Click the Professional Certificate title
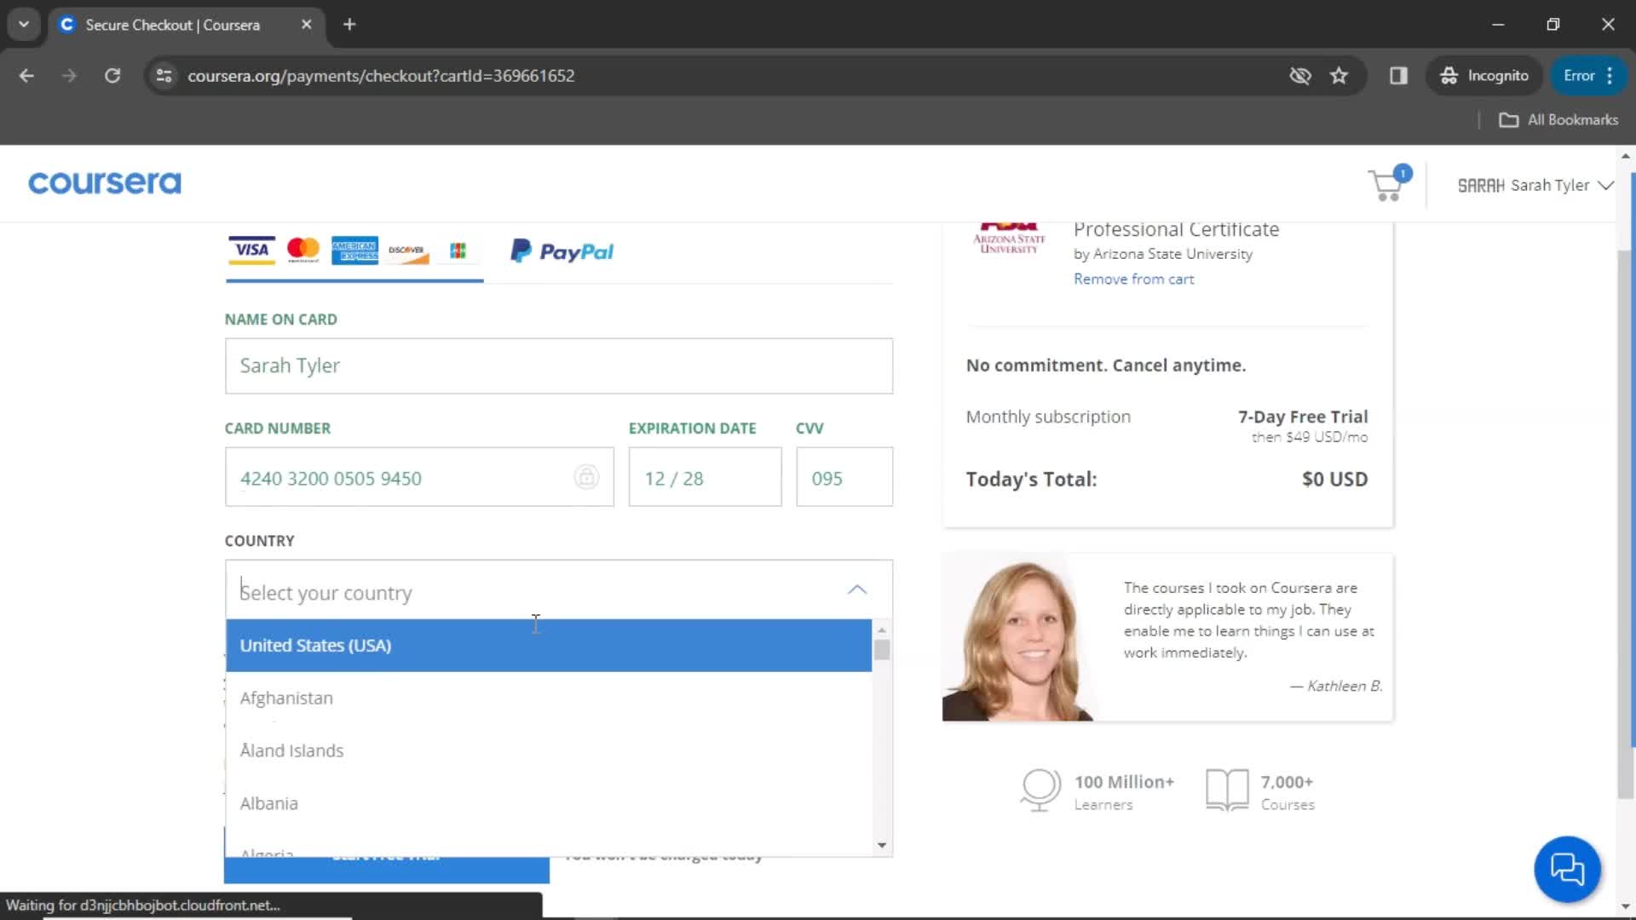The width and height of the screenshot is (1636, 920). (x=1176, y=230)
